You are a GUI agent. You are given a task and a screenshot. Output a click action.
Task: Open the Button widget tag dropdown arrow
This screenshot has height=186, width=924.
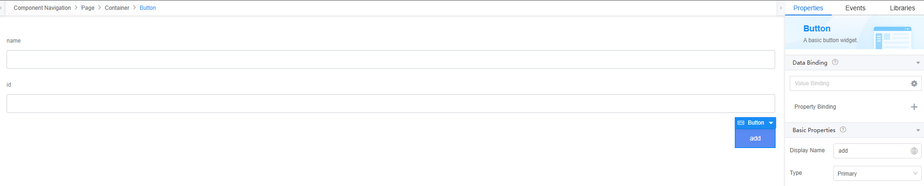tap(770, 123)
